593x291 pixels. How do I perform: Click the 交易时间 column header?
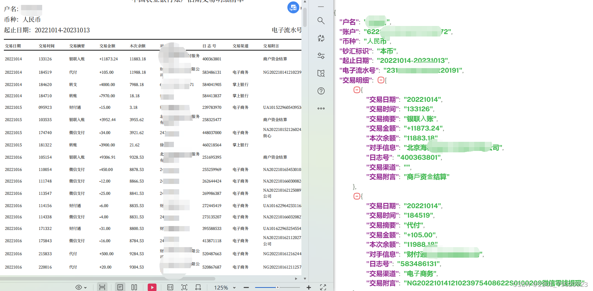pos(47,46)
